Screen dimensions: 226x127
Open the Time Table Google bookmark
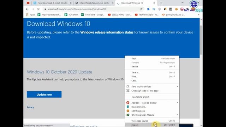coord(93,14)
